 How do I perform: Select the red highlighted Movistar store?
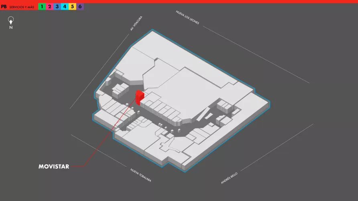(x=140, y=97)
